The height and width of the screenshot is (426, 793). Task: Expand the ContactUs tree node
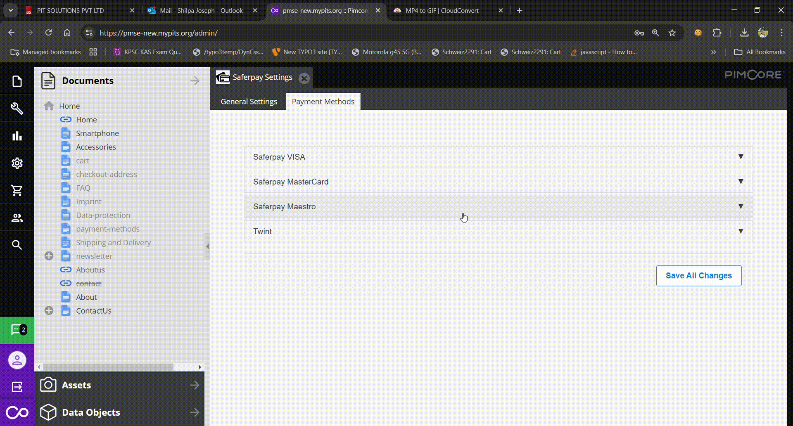point(49,310)
